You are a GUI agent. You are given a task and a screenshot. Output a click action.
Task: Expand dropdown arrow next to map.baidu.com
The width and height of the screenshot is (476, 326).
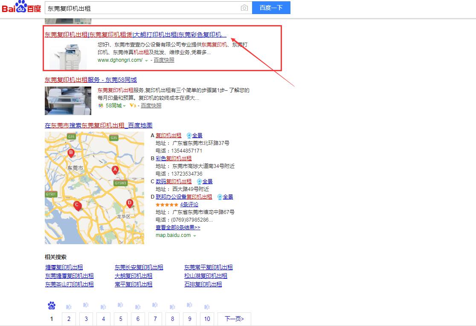[194, 236]
